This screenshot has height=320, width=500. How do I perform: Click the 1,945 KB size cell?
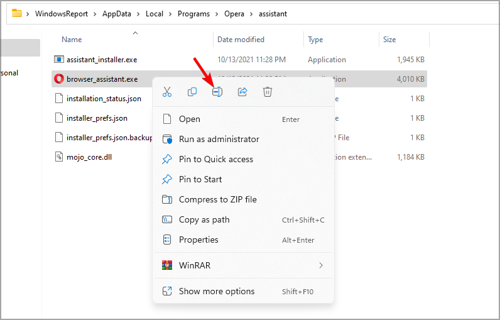[411, 60]
